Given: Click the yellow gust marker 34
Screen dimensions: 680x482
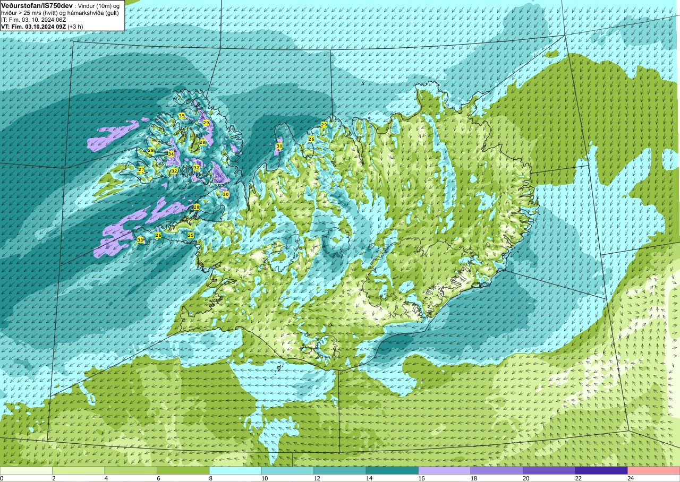Looking at the screenshot, I should click(171, 154).
